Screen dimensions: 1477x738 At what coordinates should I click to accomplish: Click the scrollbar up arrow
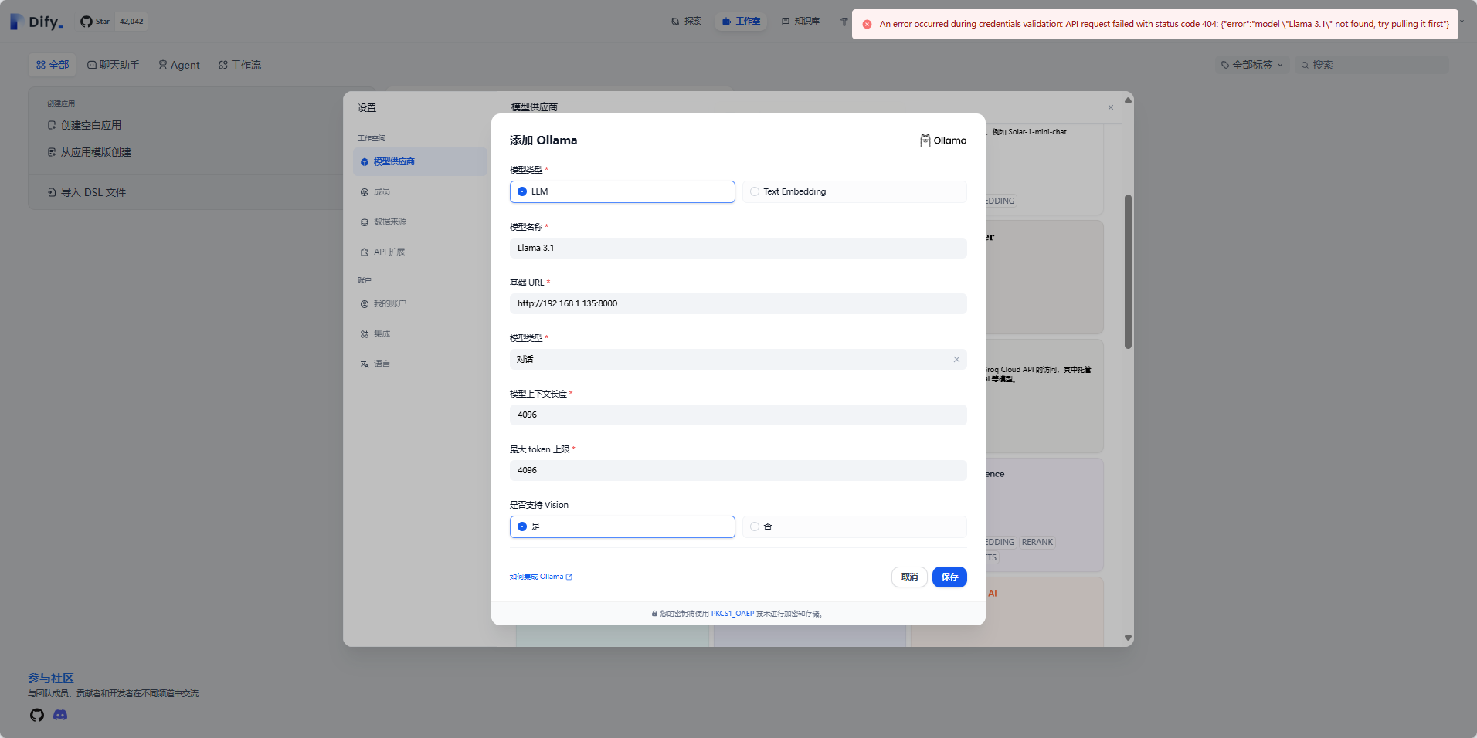click(1128, 100)
